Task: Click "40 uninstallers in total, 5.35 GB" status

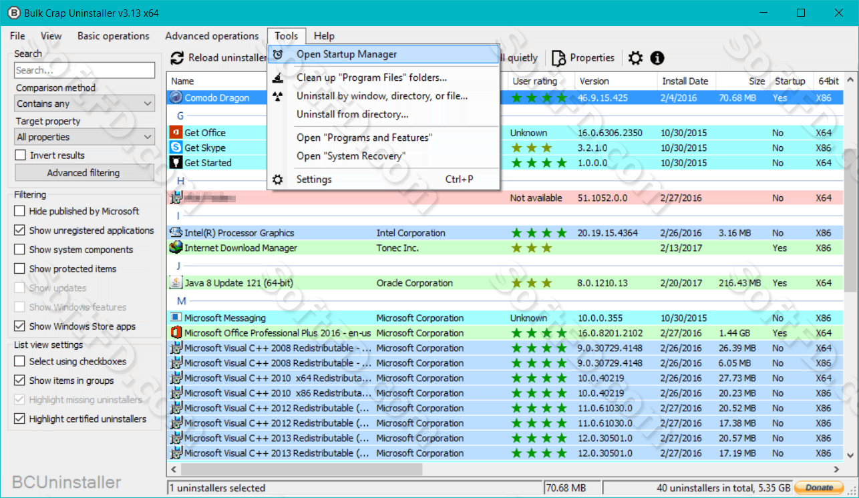Action: (723, 488)
